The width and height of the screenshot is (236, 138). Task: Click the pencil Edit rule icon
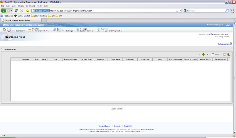(200, 55)
